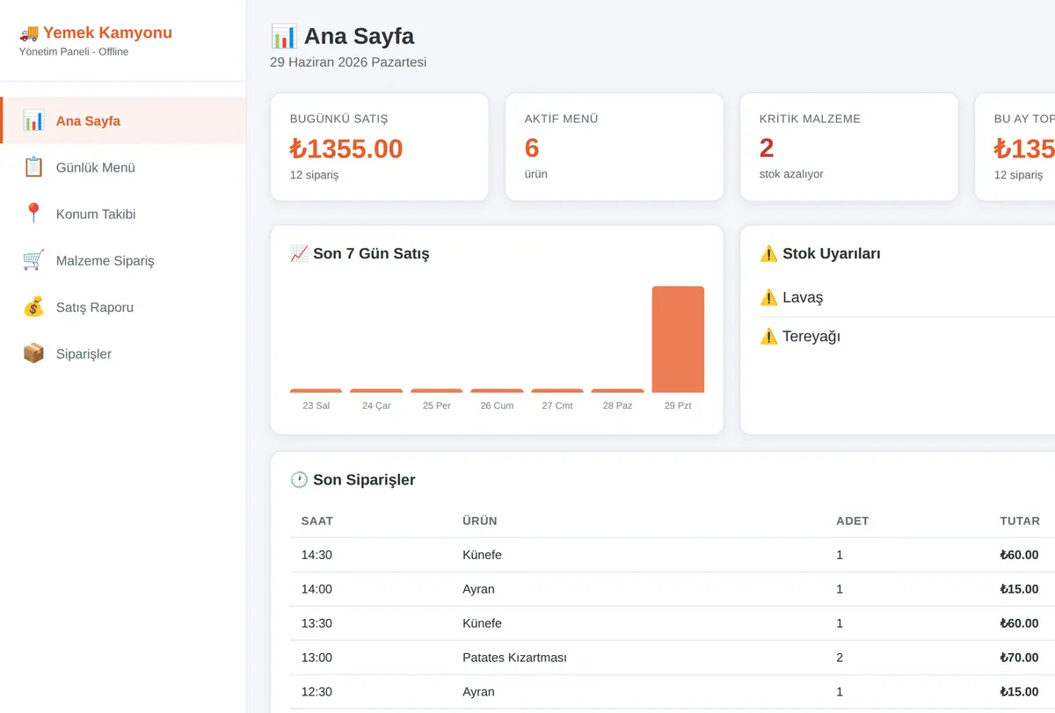
Task: Click the 26 Cum chart label
Action: pos(497,405)
